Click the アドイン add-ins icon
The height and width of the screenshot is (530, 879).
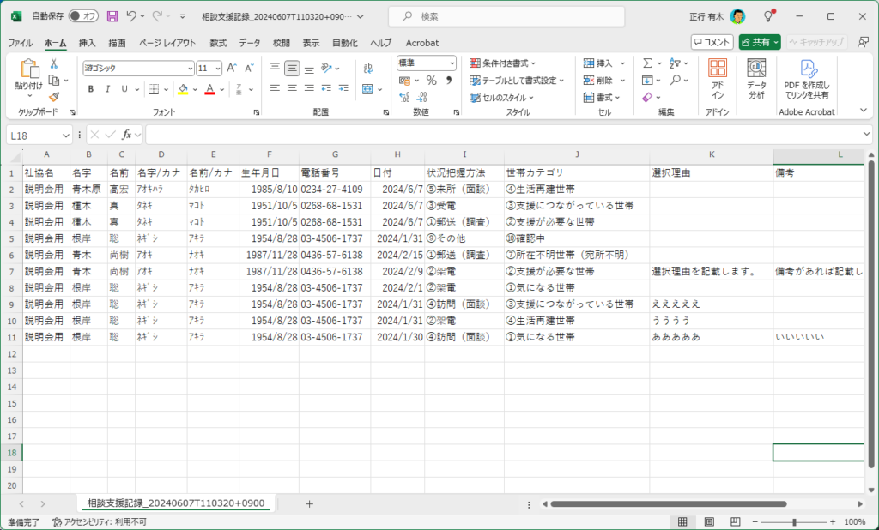[x=718, y=78]
